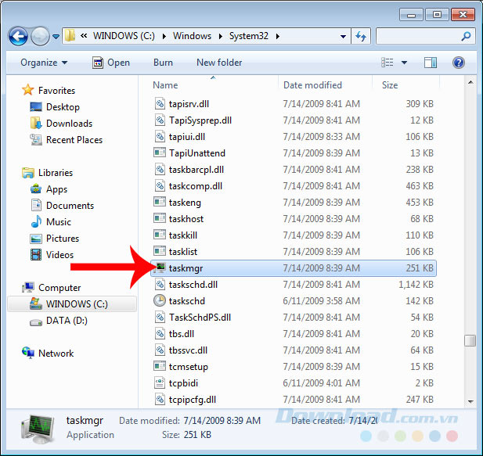The height and width of the screenshot is (456, 483).
Task: Select the tcpipcfg.dll file
Action: point(193,400)
